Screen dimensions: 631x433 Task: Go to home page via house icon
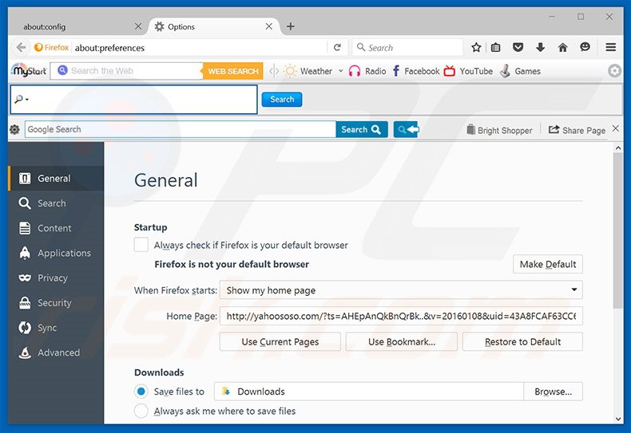[562, 47]
